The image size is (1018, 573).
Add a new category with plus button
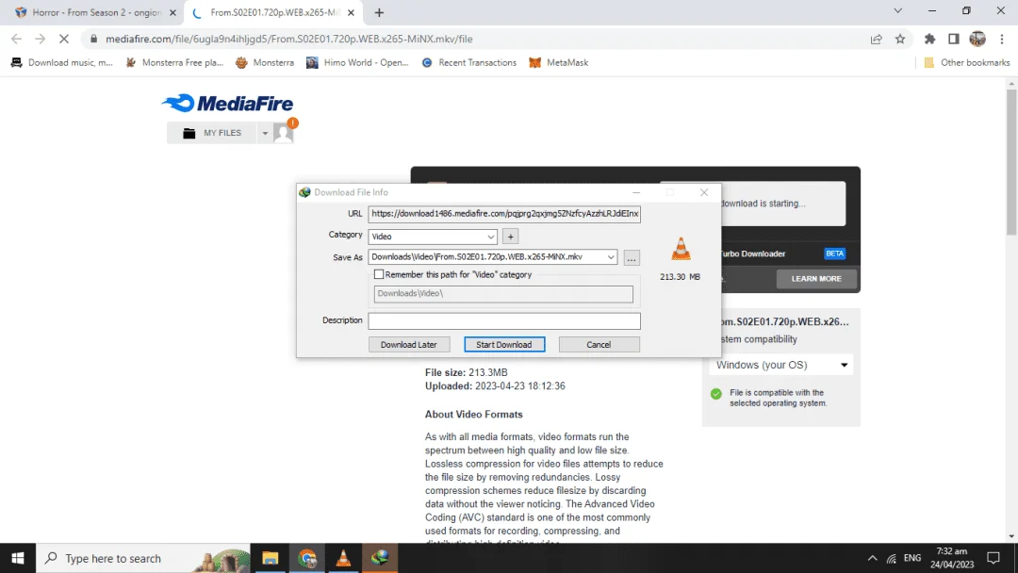click(x=510, y=237)
